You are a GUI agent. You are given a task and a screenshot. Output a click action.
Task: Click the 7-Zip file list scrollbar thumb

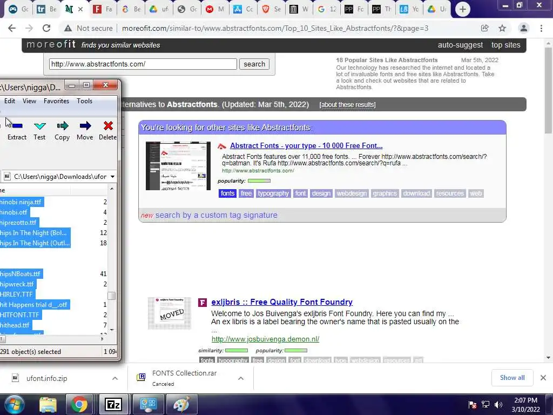pyautogui.click(x=111, y=296)
